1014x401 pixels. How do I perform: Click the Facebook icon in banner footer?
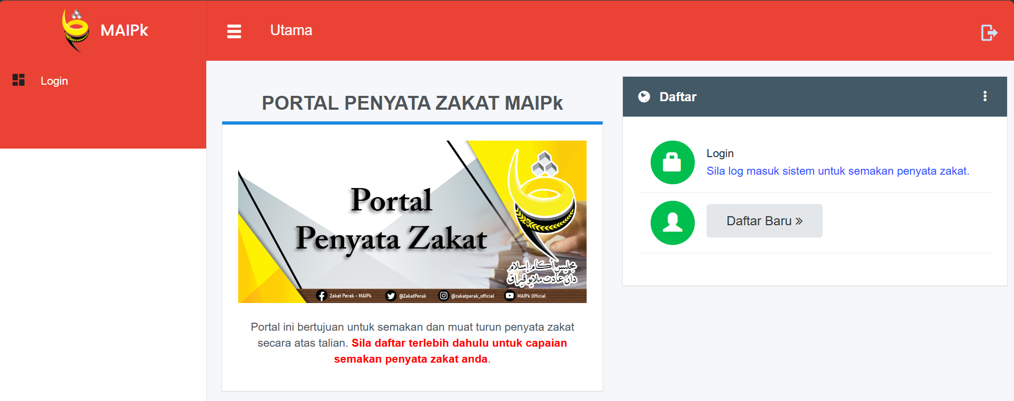pos(321,296)
